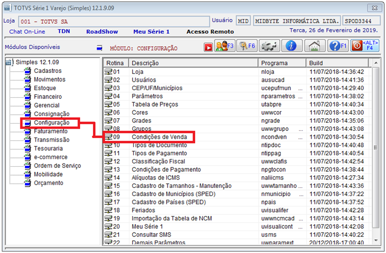The width and height of the screenshot is (386, 253).
Task: Select Tipos de Pagamento routine row
Action: point(237,153)
